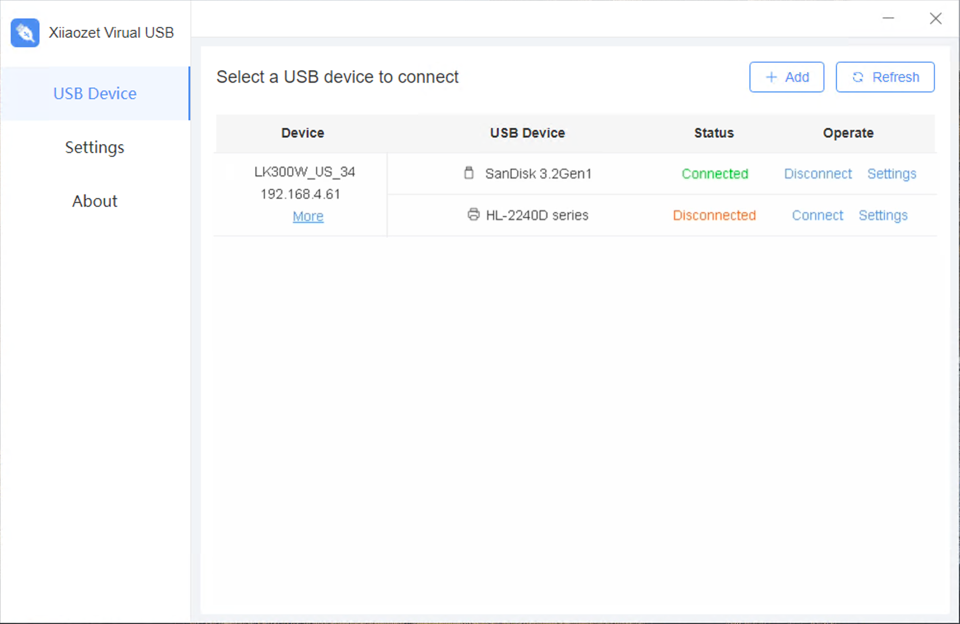Viewport: 960px width, 624px height.
Task: Open the About sidebar tab
Action: 95,201
